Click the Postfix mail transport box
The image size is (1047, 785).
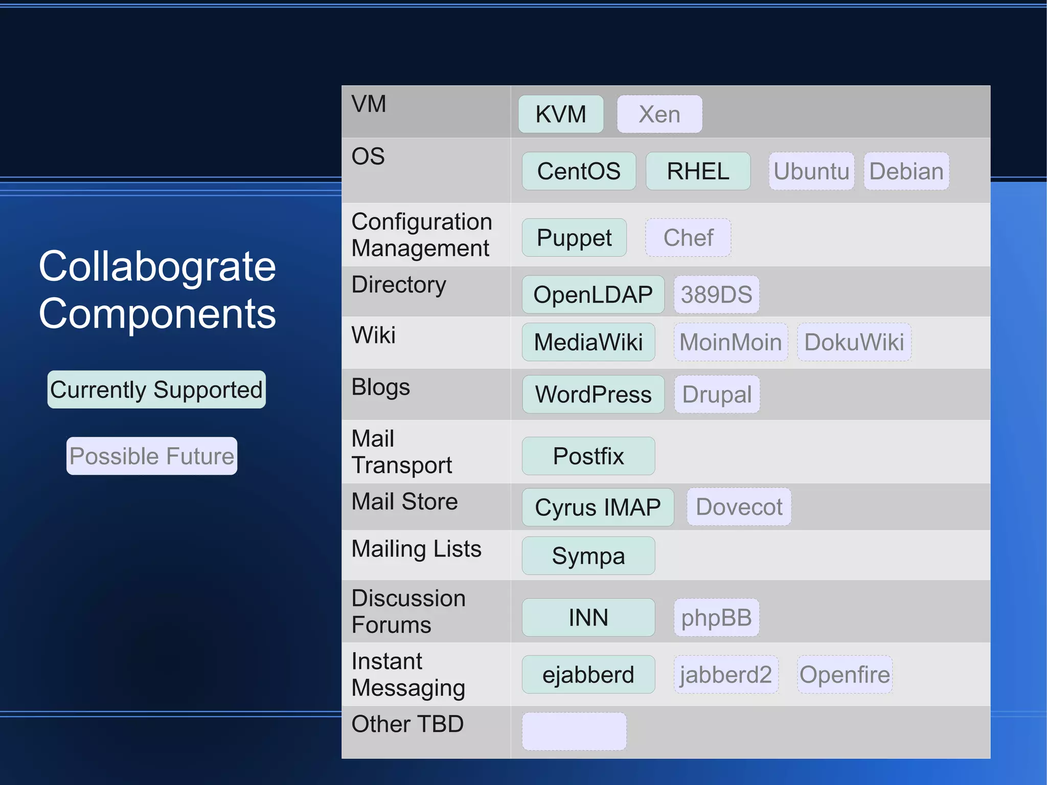point(588,456)
